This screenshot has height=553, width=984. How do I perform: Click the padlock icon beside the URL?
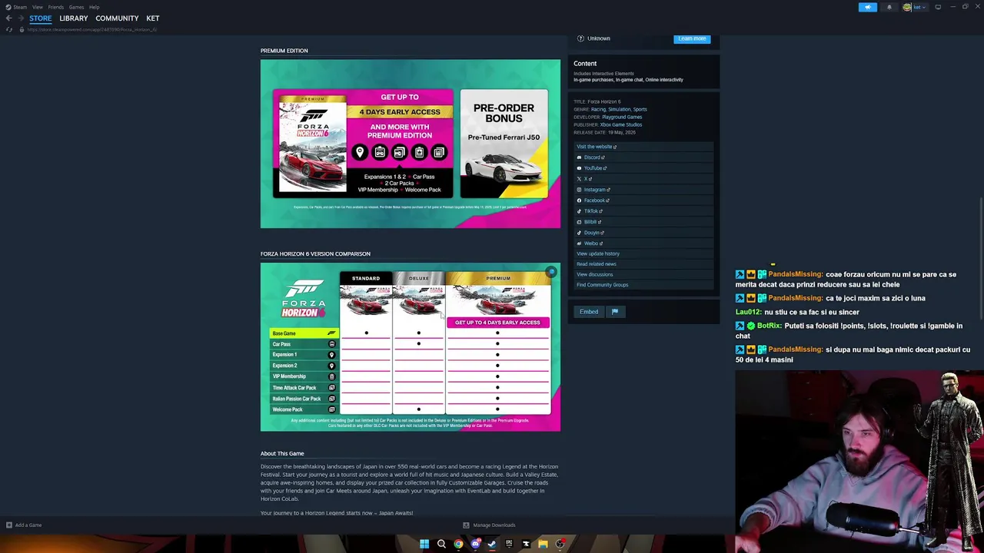pyautogui.click(x=22, y=29)
